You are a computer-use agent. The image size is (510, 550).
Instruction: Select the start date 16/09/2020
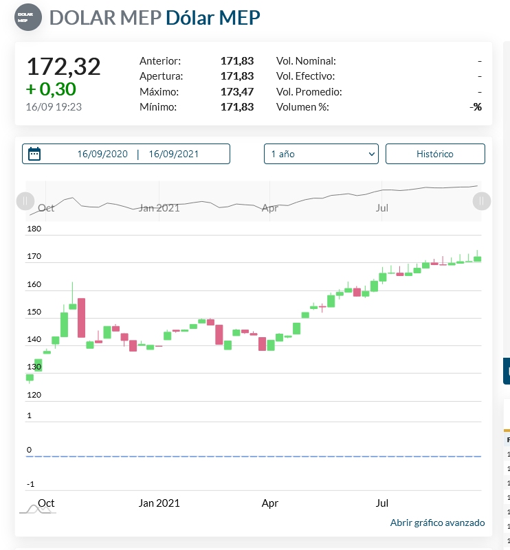[102, 154]
